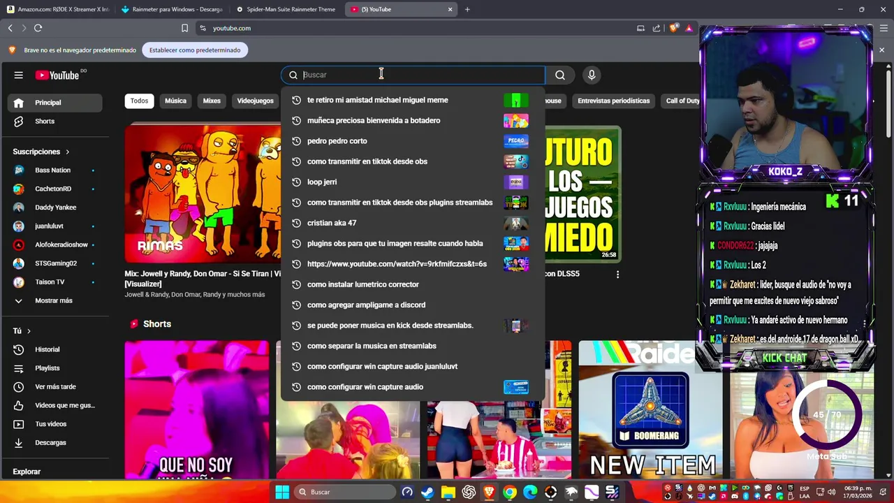894x503 pixels.
Task: Select suggestion 'como instalar lumetrico corrector'
Action: pos(413,284)
